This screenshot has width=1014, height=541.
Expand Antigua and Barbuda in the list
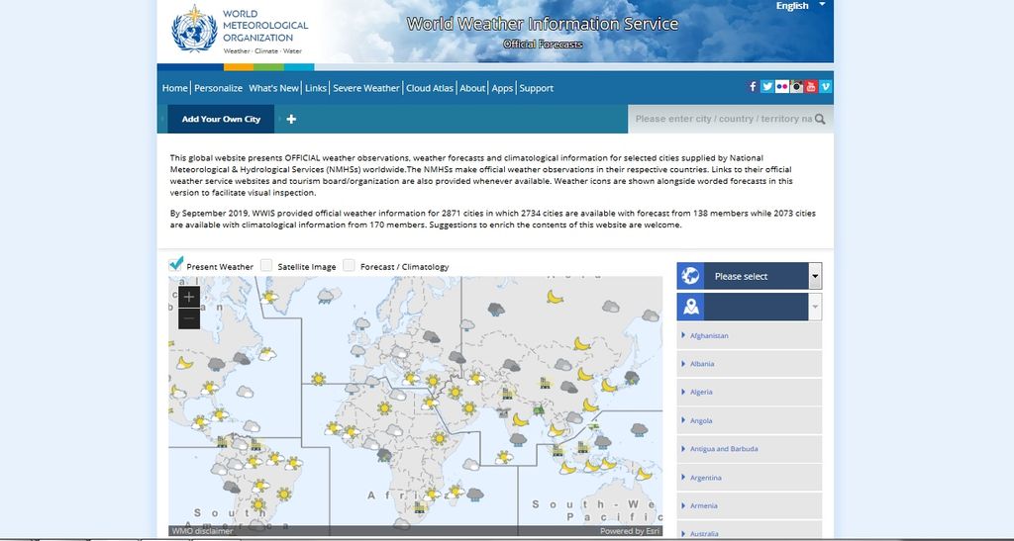[x=750, y=449]
